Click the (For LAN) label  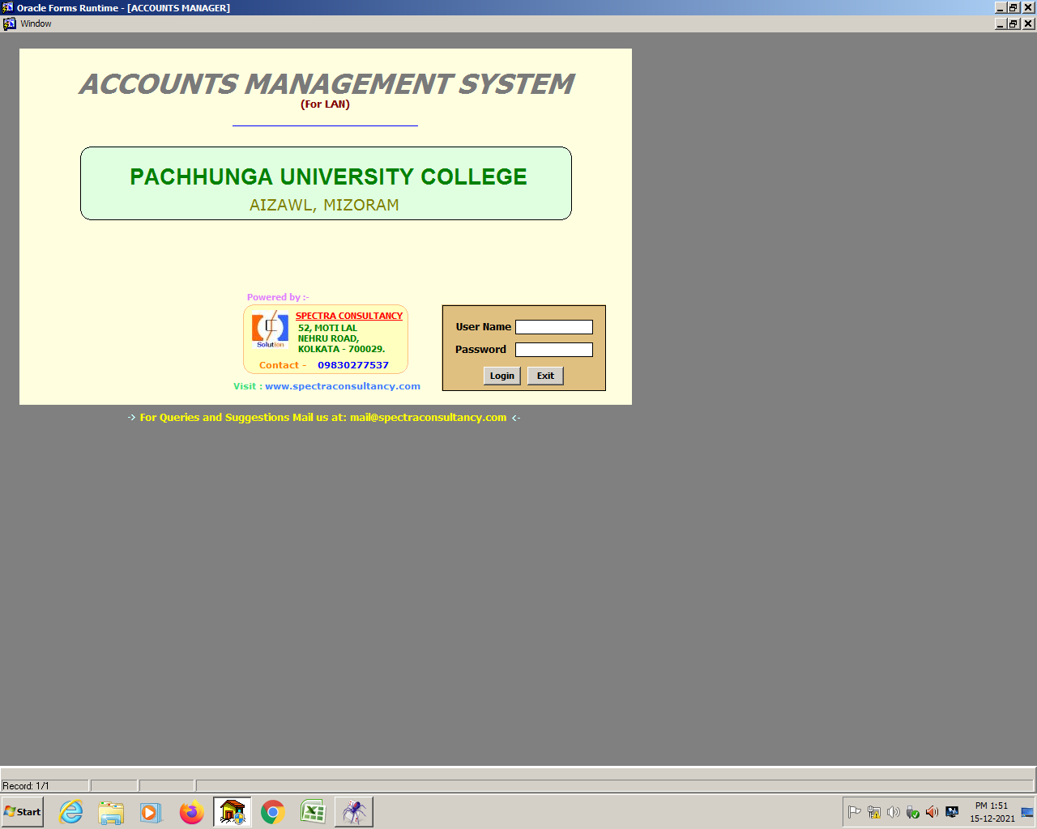(325, 104)
